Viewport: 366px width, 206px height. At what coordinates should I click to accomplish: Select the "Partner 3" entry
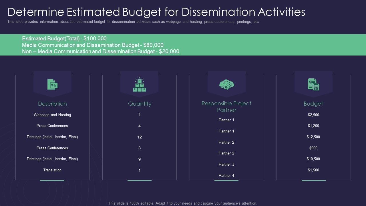click(x=226, y=164)
